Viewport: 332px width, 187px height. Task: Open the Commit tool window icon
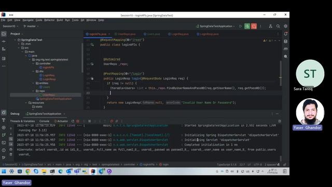pyautogui.click(x=4, y=42)
